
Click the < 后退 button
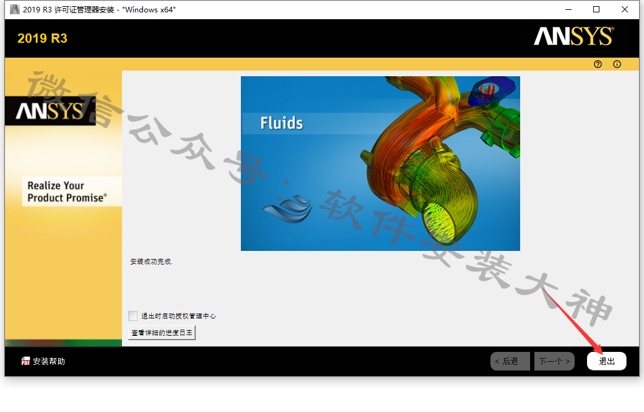tap(510, 361)
